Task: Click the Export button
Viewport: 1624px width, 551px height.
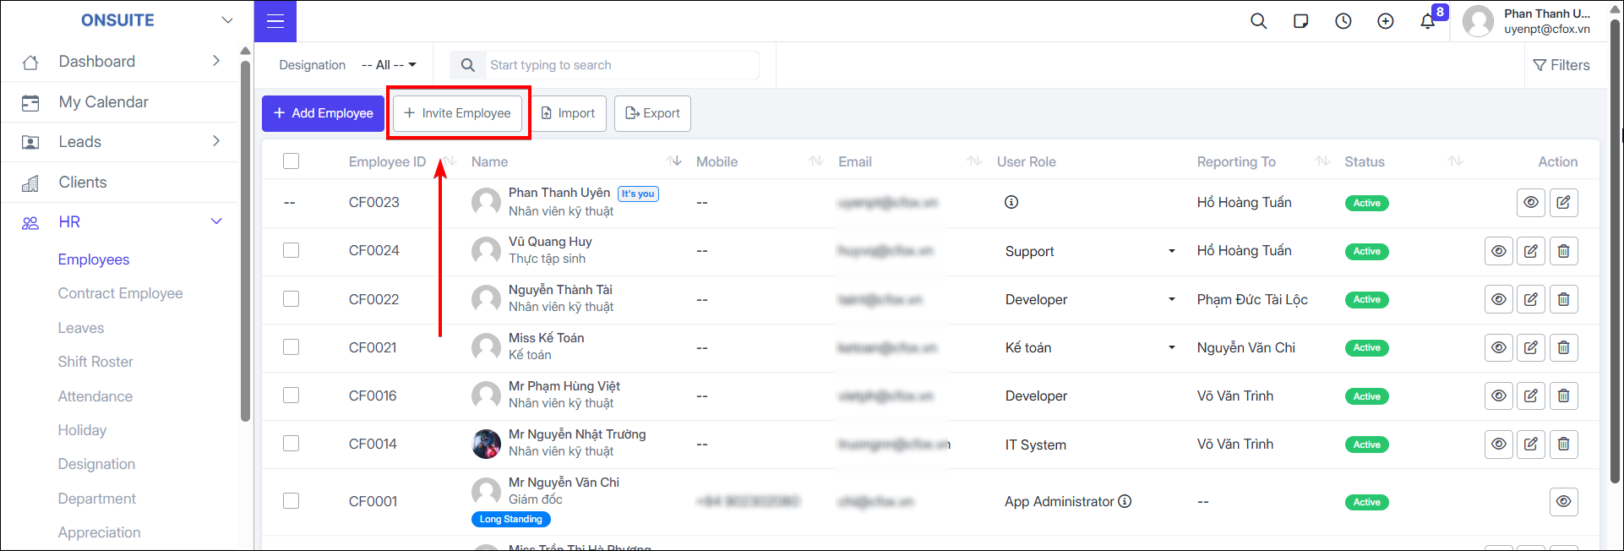Action: click(x=652, y=113)
